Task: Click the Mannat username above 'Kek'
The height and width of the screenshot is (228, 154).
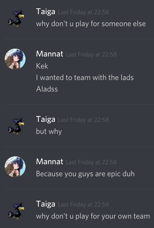Action: pyautogui.click(x=50, y=54)
